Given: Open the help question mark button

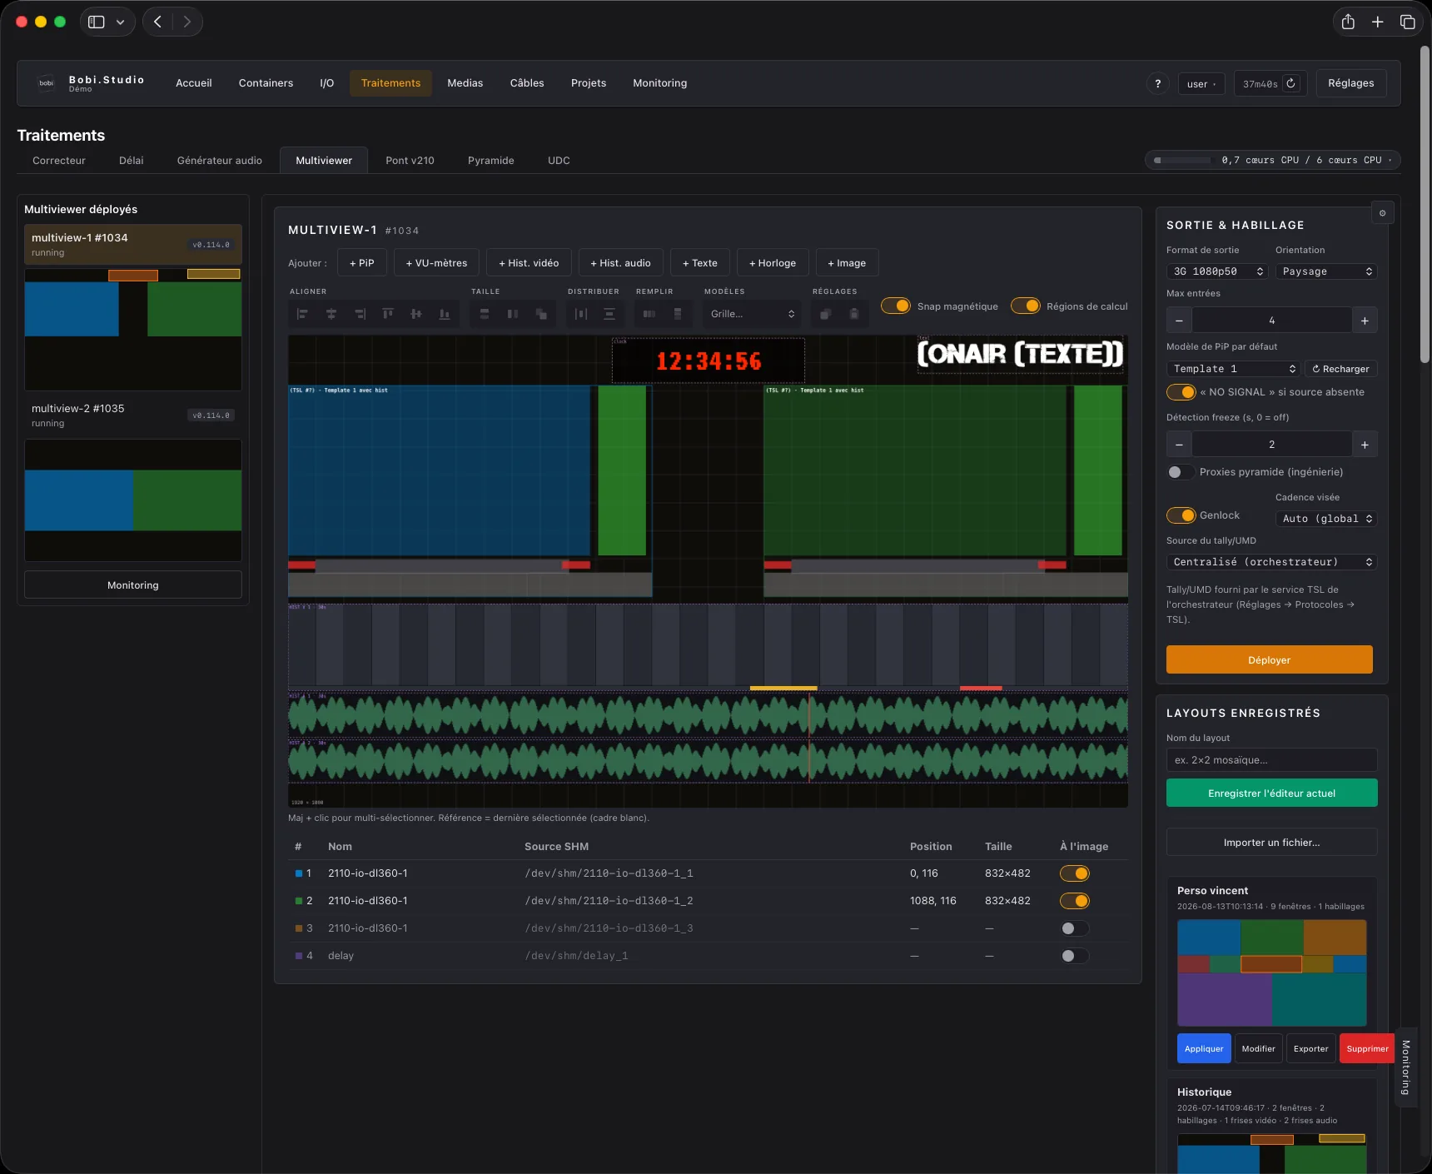Looking at the screenshot, I should (1158, 83).
